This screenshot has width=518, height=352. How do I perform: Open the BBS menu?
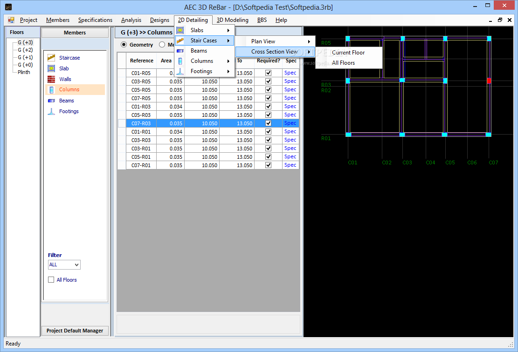(x=262, y=20)
